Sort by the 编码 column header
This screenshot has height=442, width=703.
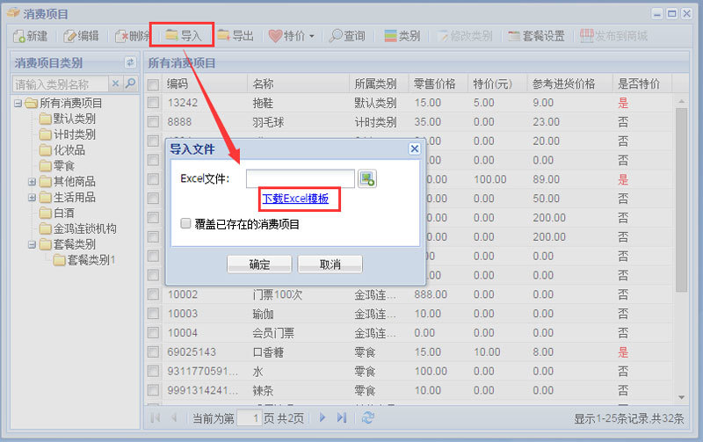point(205,83)
